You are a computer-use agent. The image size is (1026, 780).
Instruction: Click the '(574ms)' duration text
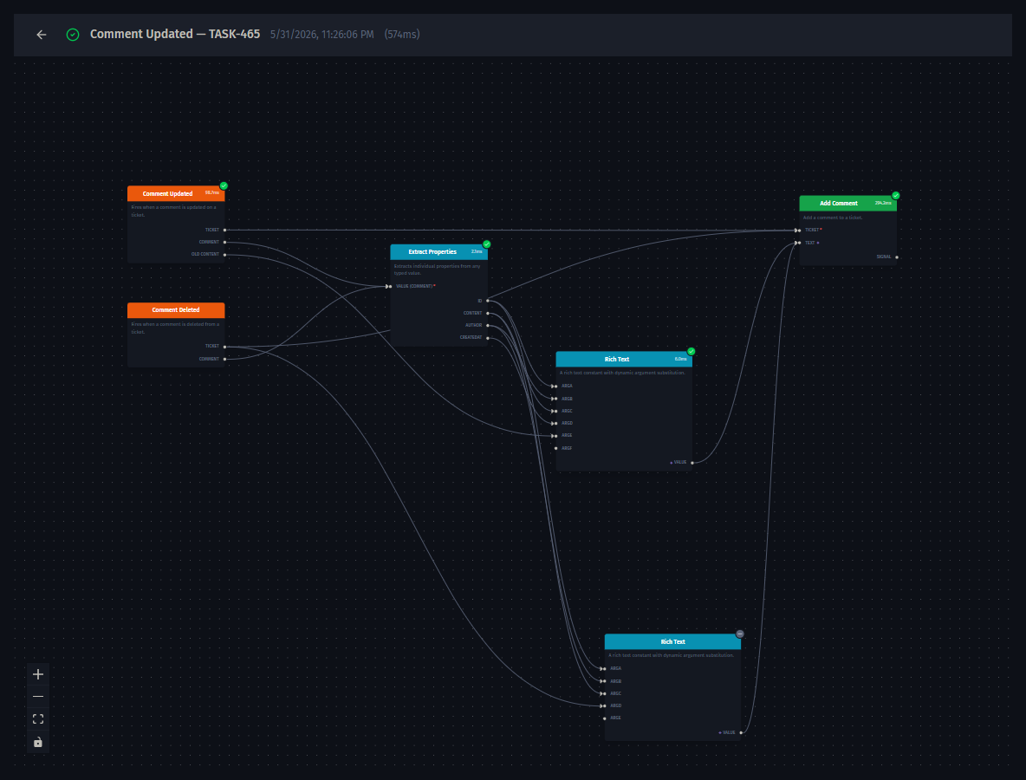[402, 35]
